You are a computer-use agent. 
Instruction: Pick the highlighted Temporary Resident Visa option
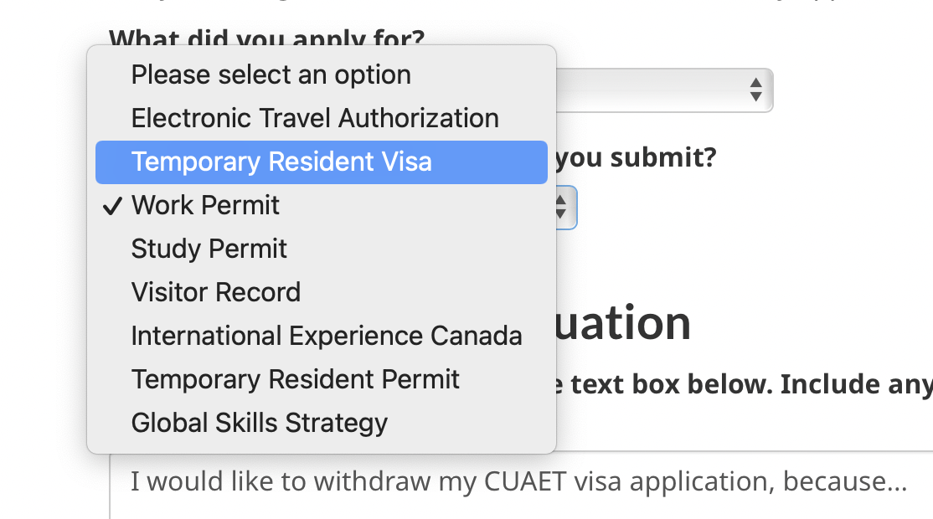[x=281, y=162]
